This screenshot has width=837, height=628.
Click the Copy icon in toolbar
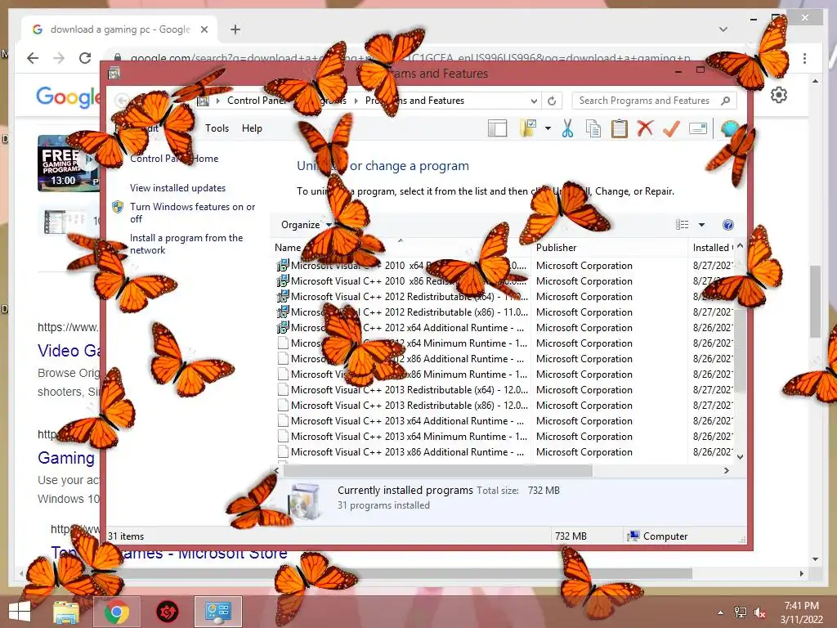pos(593,128)
